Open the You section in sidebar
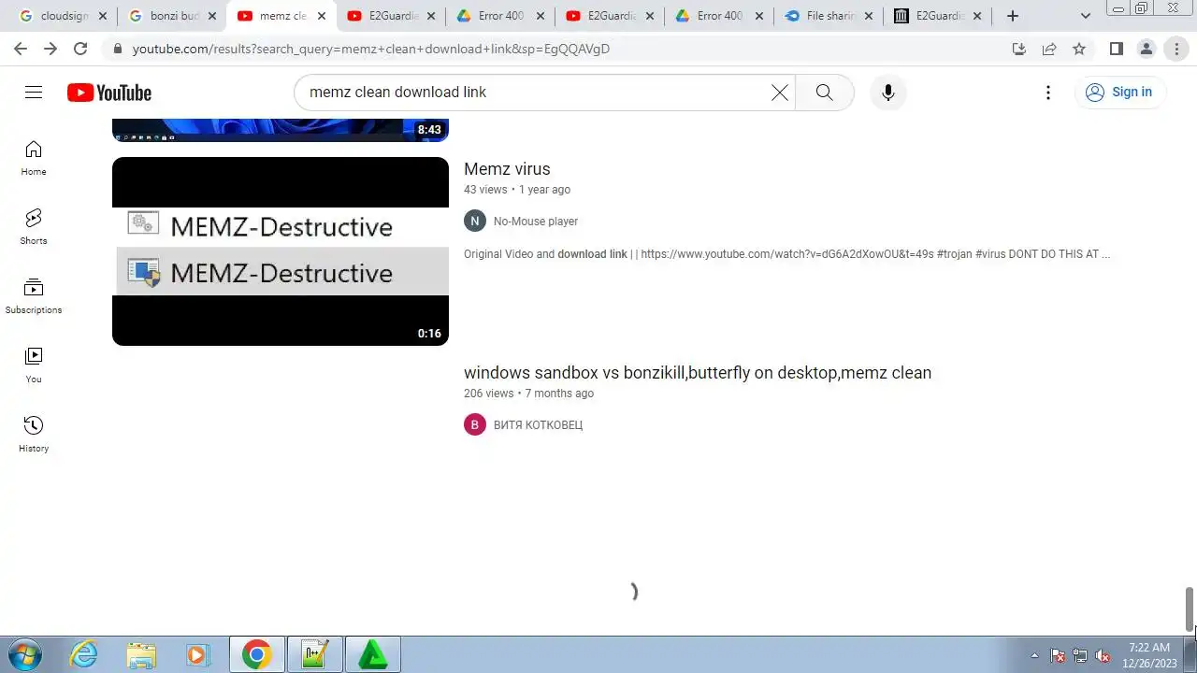Screen dimensions: 1197x673 [34, 365]
